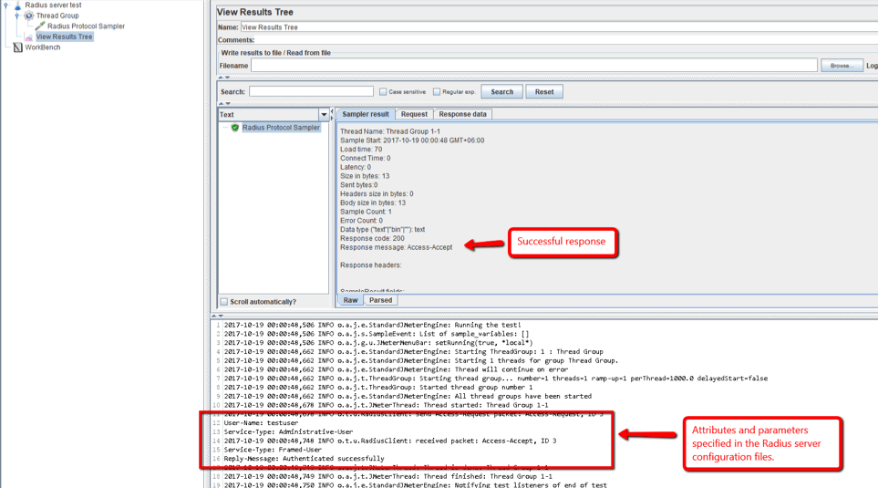Select View Results Tree node in test plan
Viewport: 878px width, 488px height.
pos(64,36)
